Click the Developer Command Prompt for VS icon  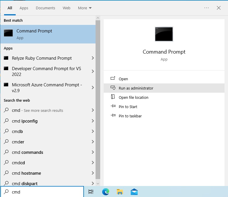[x=6, y=68]
